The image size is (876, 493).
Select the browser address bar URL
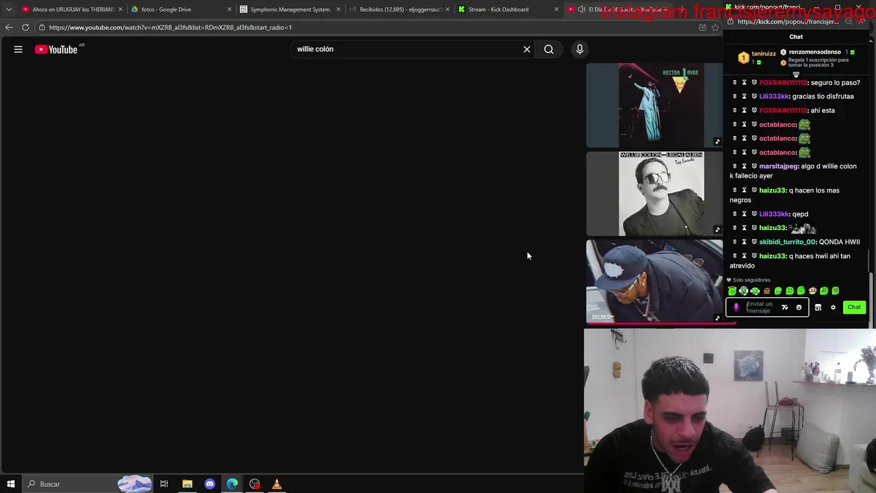tap(170, 27)
